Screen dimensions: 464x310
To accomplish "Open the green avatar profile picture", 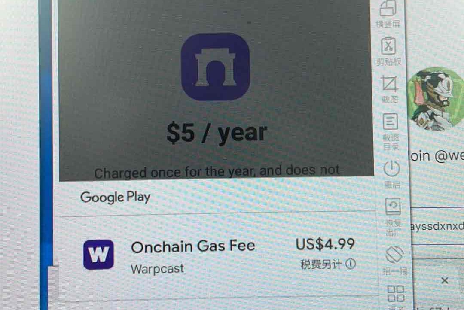I will [436, 99].
